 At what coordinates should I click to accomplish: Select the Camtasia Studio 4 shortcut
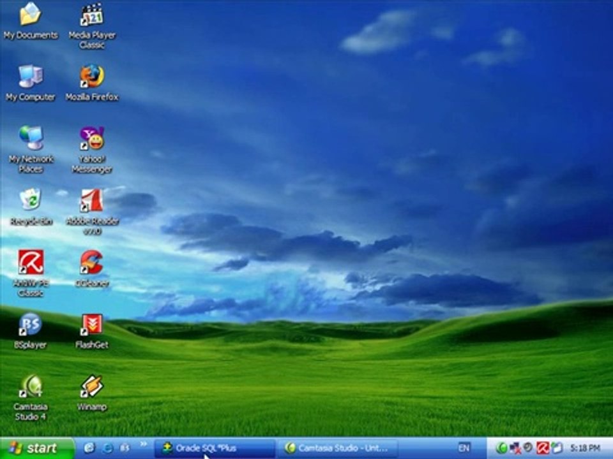[x=30, y=386]
